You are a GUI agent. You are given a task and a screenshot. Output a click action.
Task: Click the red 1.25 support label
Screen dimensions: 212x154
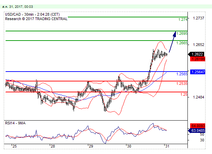coord(184,94)
